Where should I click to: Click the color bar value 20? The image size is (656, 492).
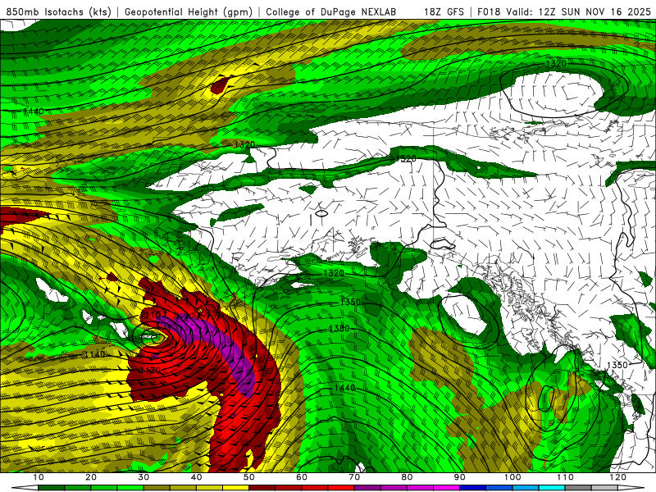click(91, 477)
